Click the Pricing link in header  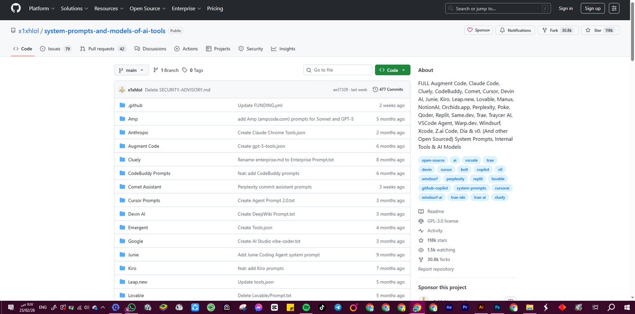click(x=215, y=8)
